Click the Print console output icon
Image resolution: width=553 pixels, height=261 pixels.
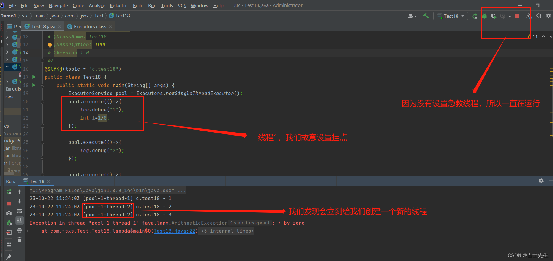(20, 230)
